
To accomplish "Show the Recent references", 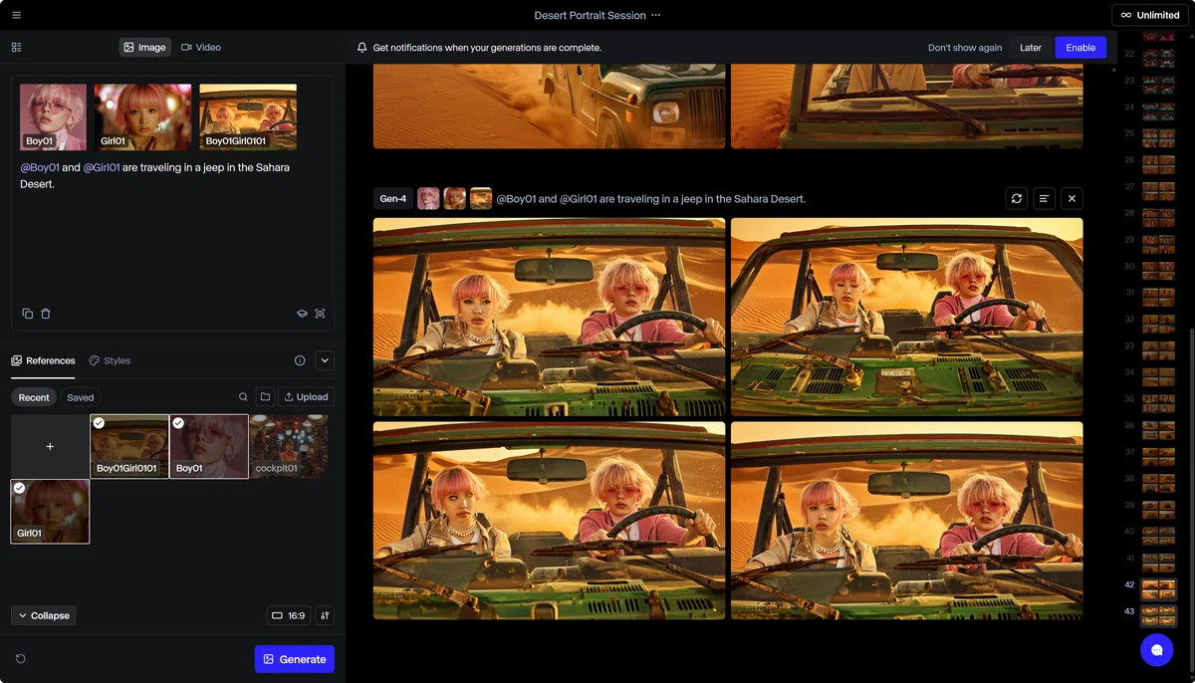I will pyautogui.click(x=34, y=397).
